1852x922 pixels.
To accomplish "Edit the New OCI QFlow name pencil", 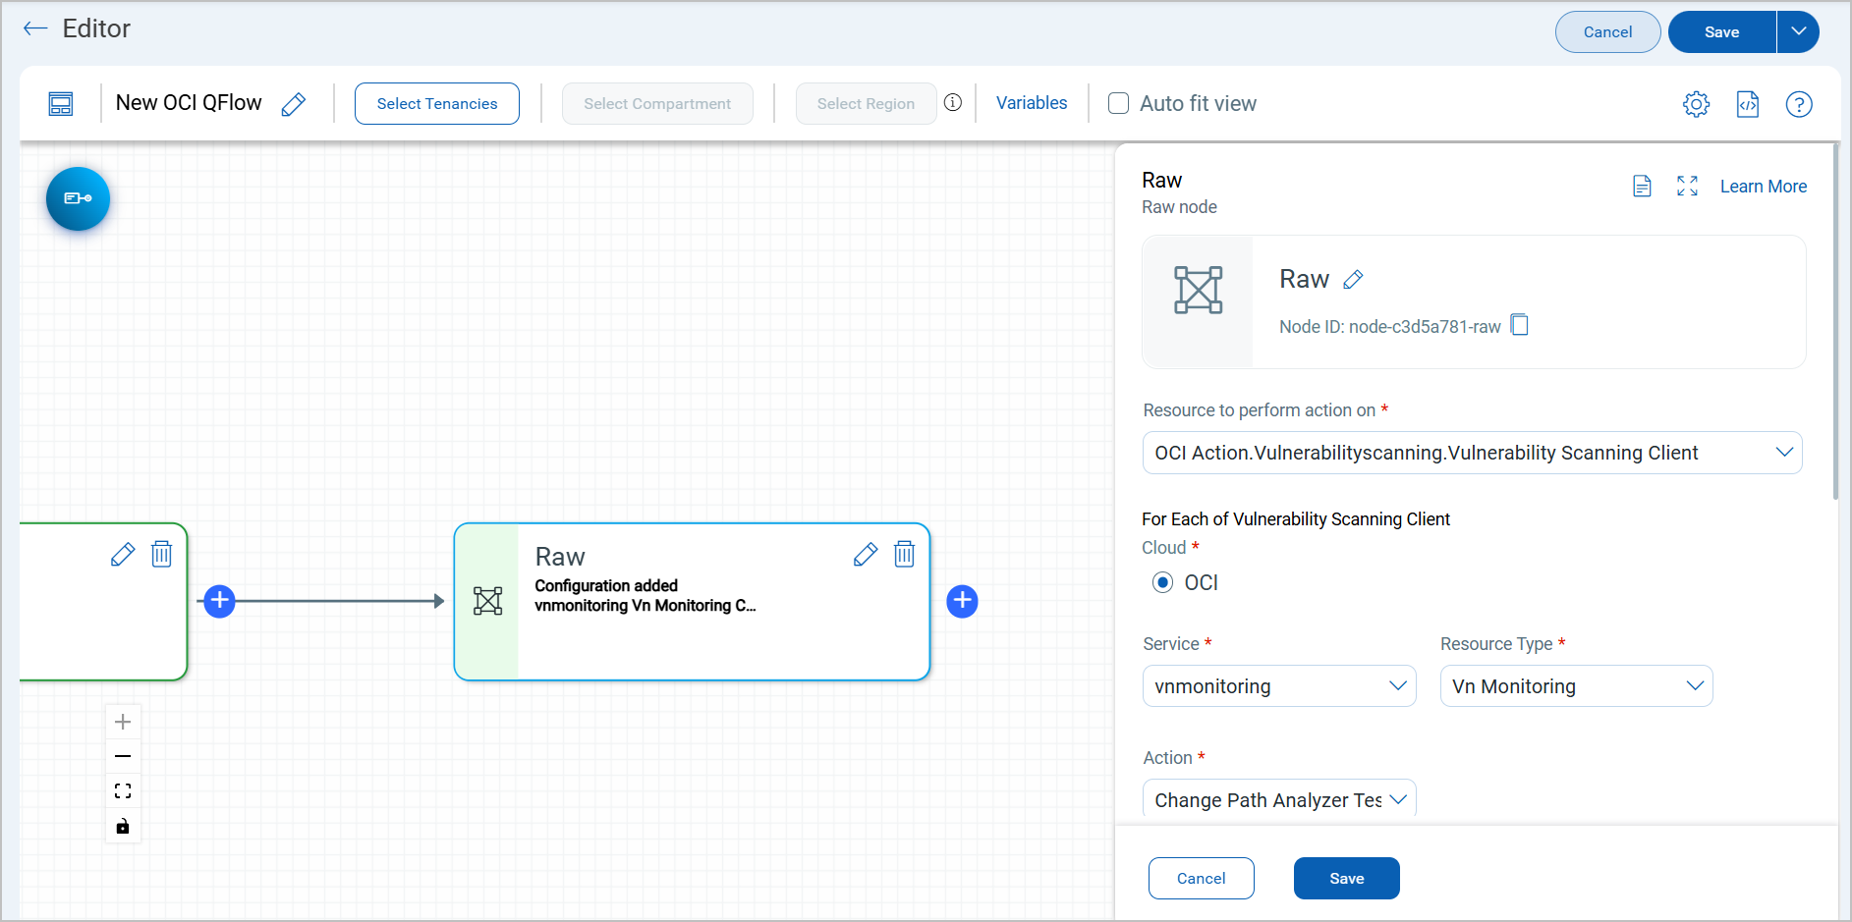I will (293, 104).
